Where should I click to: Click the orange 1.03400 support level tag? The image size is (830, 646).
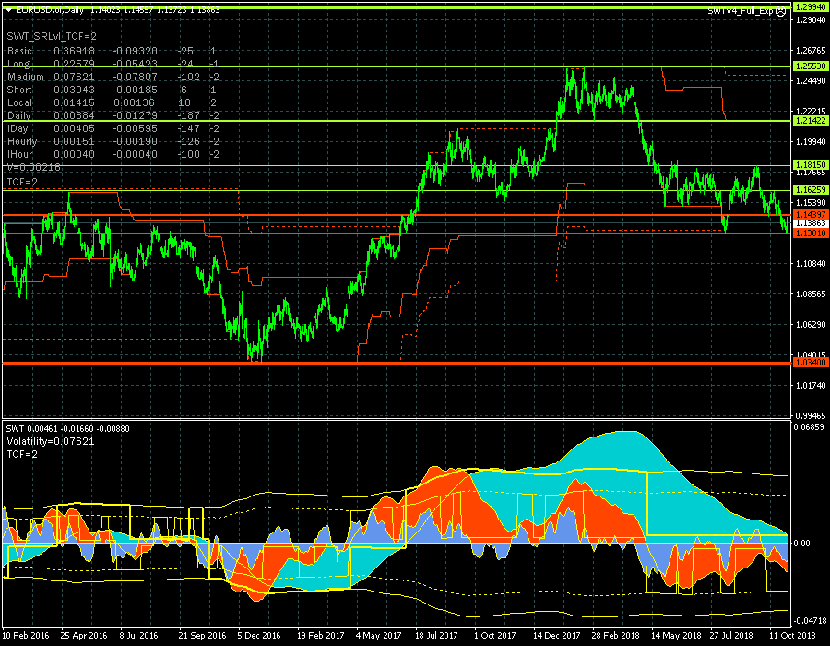tap(809, 364)
